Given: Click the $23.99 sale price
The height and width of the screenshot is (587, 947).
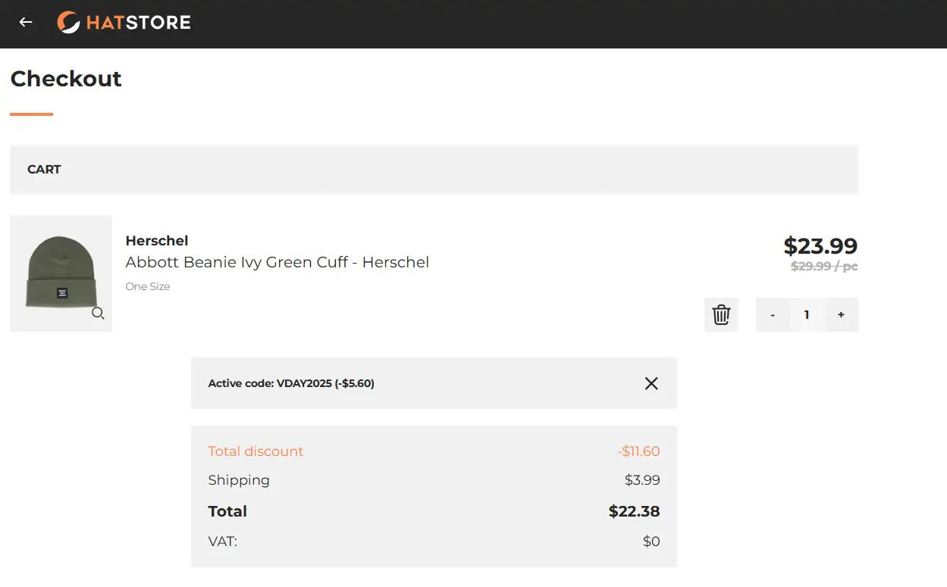Looking at the screenshot, I should click(x=820, y=246).
